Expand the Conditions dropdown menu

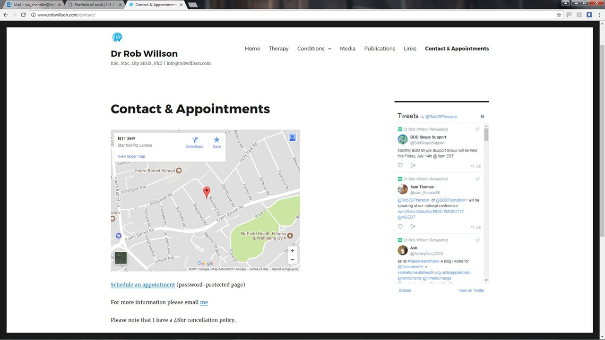tap(314, 49)
